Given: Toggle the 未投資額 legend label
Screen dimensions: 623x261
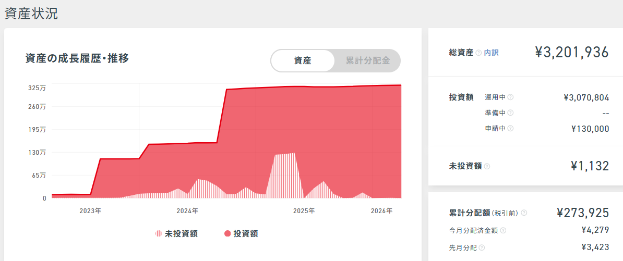Looking at the screenshot, I should [181, 234].
